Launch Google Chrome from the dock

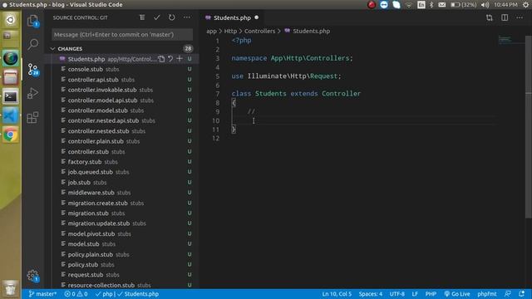[x=11, y=135]
